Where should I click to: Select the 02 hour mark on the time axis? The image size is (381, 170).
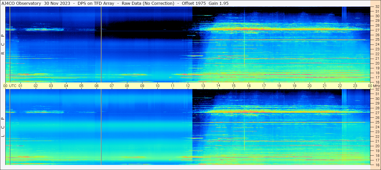(36, 86)
